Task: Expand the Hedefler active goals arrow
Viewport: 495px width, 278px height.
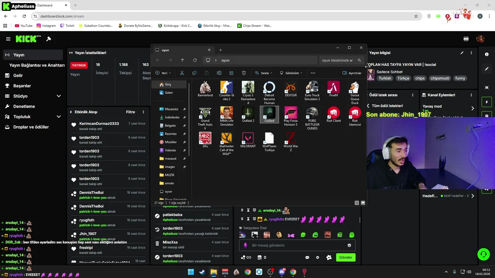Action: point(473,196)
